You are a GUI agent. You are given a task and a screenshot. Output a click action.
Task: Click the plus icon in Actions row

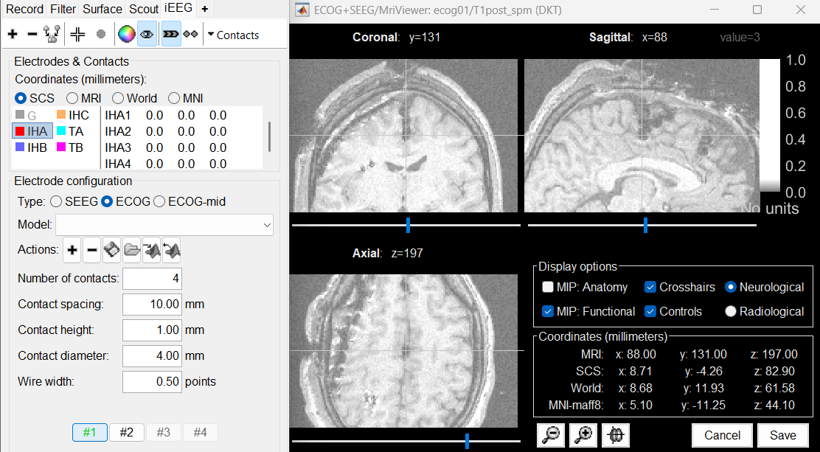pos(72,251)
